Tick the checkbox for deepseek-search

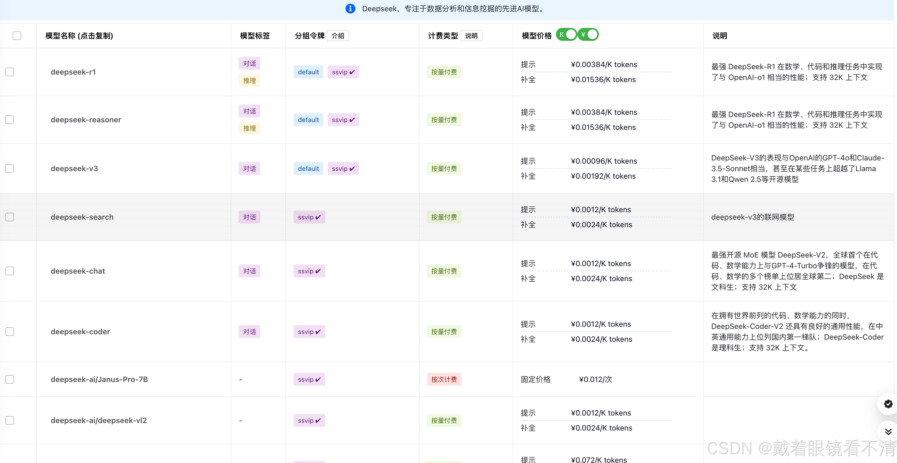click(x=10, y=217)
